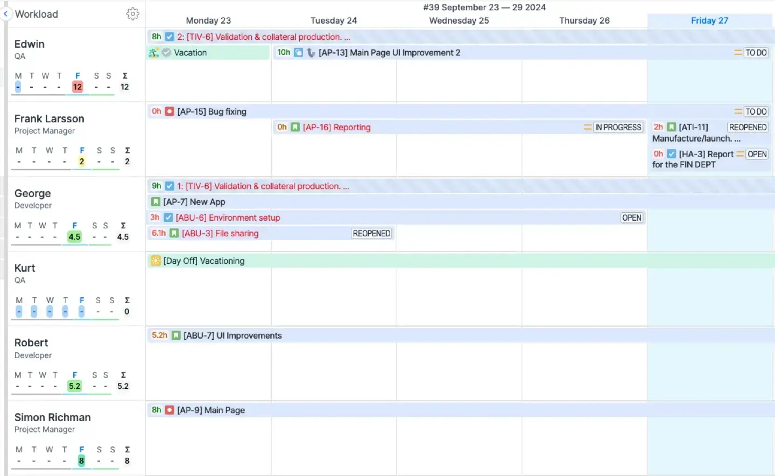The image size is (775, 476).
Task: Collapse the Workload sidebar using the left chevron
Action: tap(5, 13)
